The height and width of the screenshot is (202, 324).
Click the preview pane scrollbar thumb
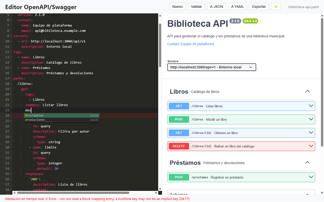[322, 82]
